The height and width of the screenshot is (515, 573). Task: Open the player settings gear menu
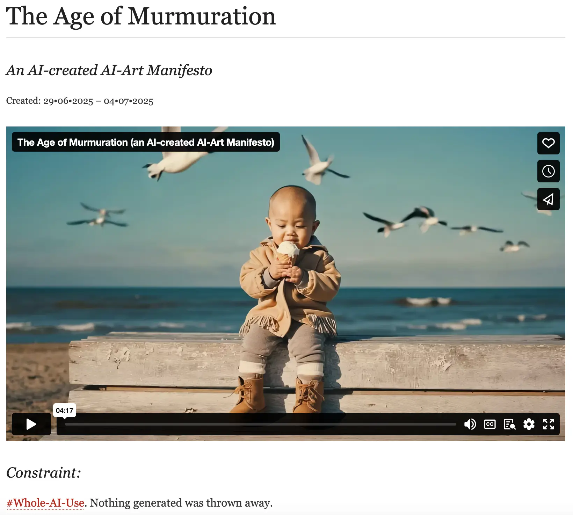tap(529, 424)
